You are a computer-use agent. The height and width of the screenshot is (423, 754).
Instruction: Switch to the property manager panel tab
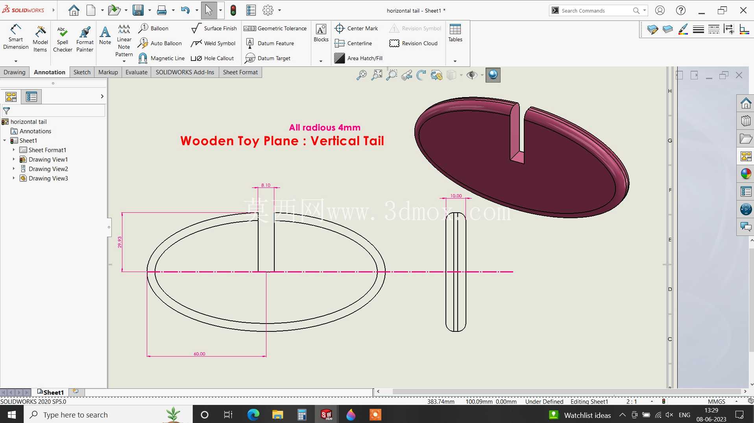[31, 97]
